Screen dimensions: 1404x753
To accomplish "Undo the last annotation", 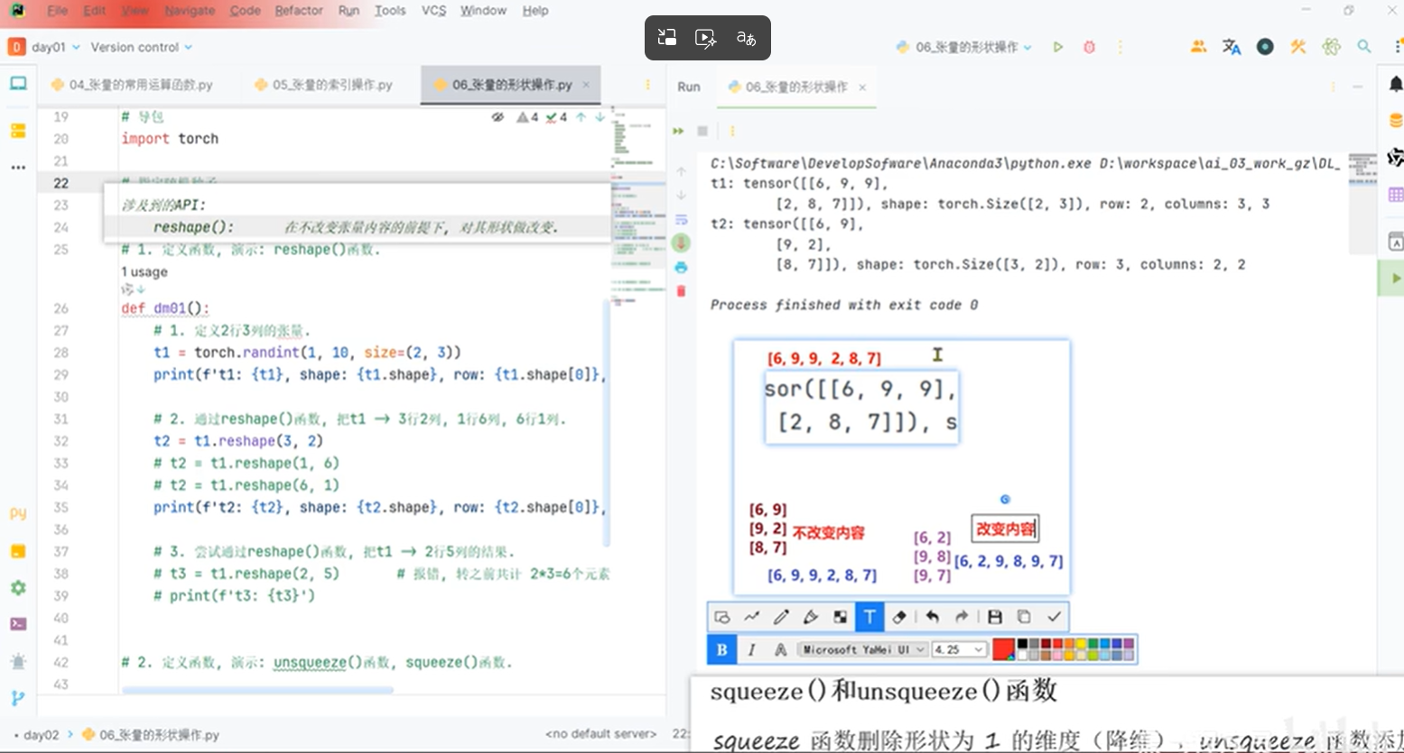I will point(933,617).
